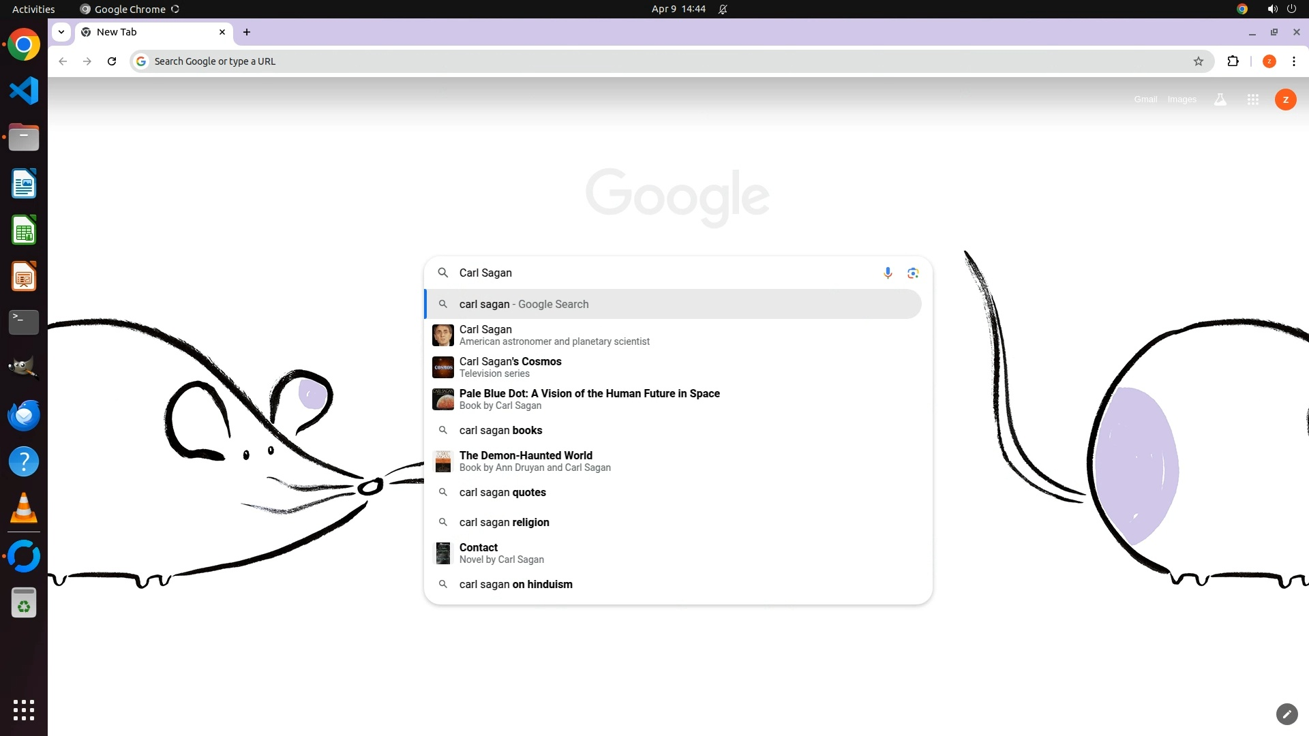The width and height of the screenshot is (1309, 736).
Task: Open the Activities overview
Action: 33,9
